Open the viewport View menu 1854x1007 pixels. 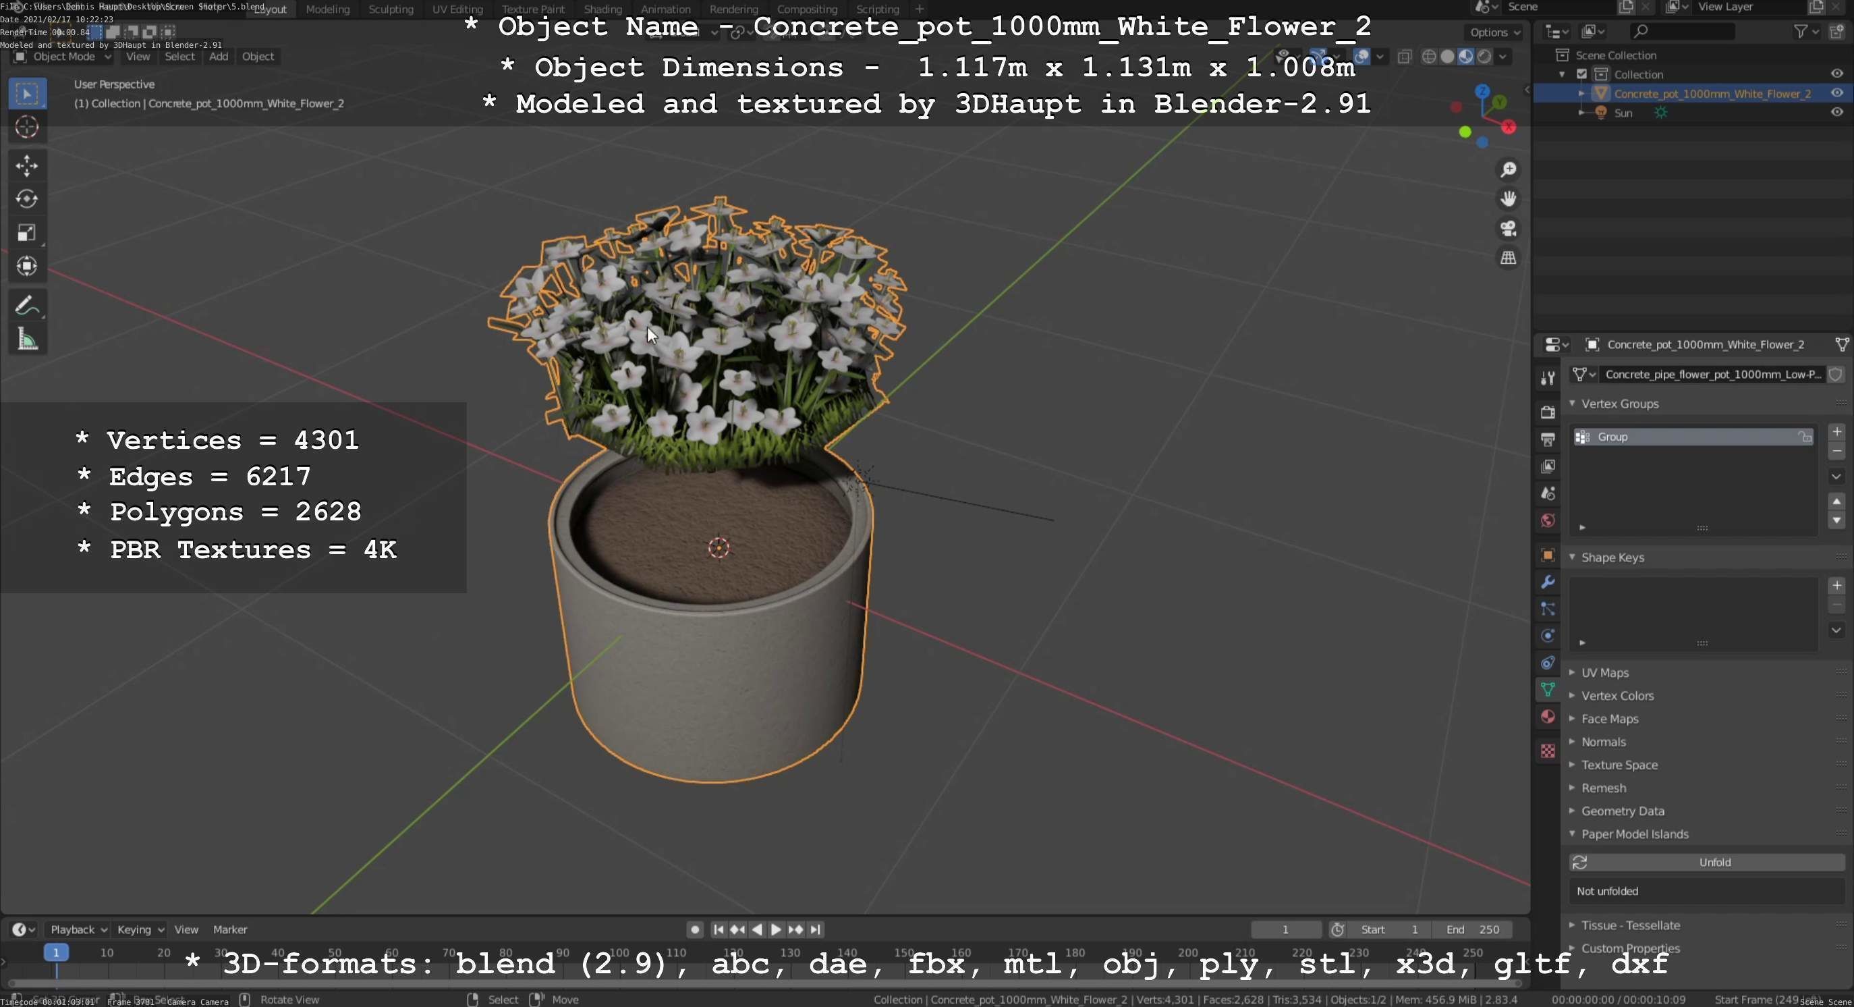coord(138,57)
